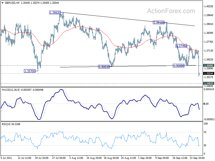Click the MACD 0.005419 scale value

point(209,89)
